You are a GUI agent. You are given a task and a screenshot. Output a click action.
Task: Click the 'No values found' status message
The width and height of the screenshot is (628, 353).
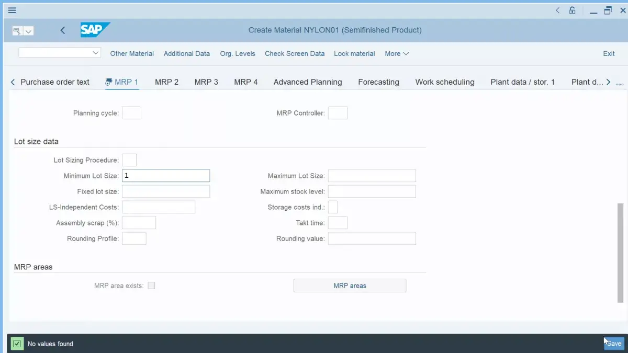50,344
